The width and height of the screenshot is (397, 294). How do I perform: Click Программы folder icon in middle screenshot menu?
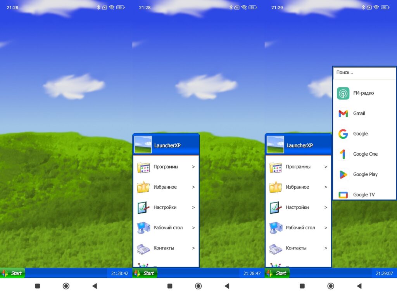click(143, 167)
